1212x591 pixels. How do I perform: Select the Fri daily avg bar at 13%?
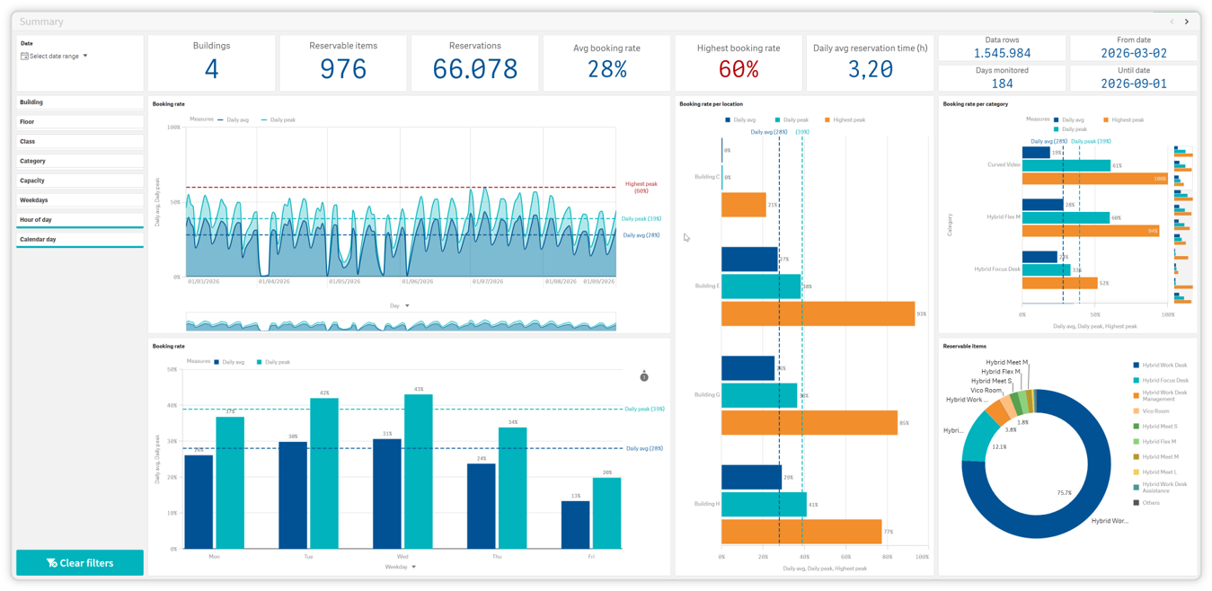pyautogui.click(x=575, y=525)
